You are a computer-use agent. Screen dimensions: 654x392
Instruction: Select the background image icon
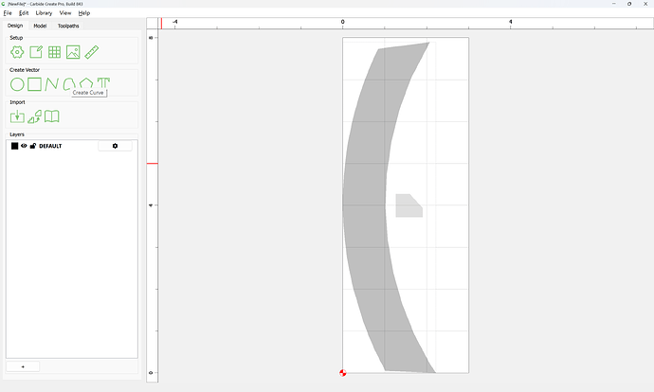(73, 52)
